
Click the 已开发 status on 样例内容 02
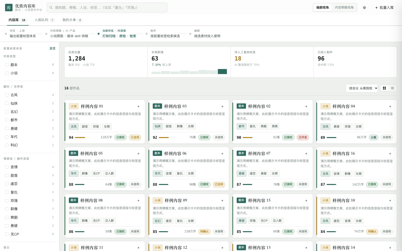click(x=303, y=137)
